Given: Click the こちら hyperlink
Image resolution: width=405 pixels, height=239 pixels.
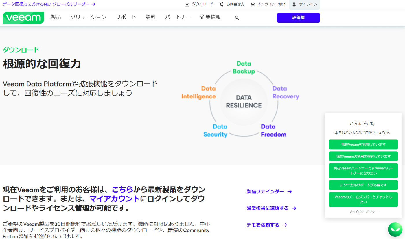Looking at the screenshot, I should click(x=123, y=190).
